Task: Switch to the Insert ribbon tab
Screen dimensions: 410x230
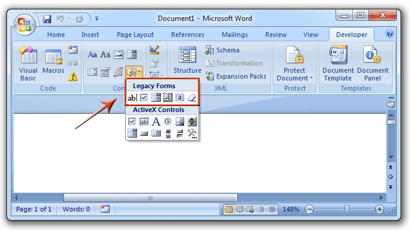Action: pyautogui.click(x=90, y=35)
